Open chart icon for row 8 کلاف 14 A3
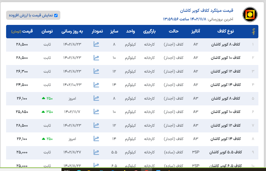Image resolution: width=266 pixels, height=171 pixels. pos(96,139)
